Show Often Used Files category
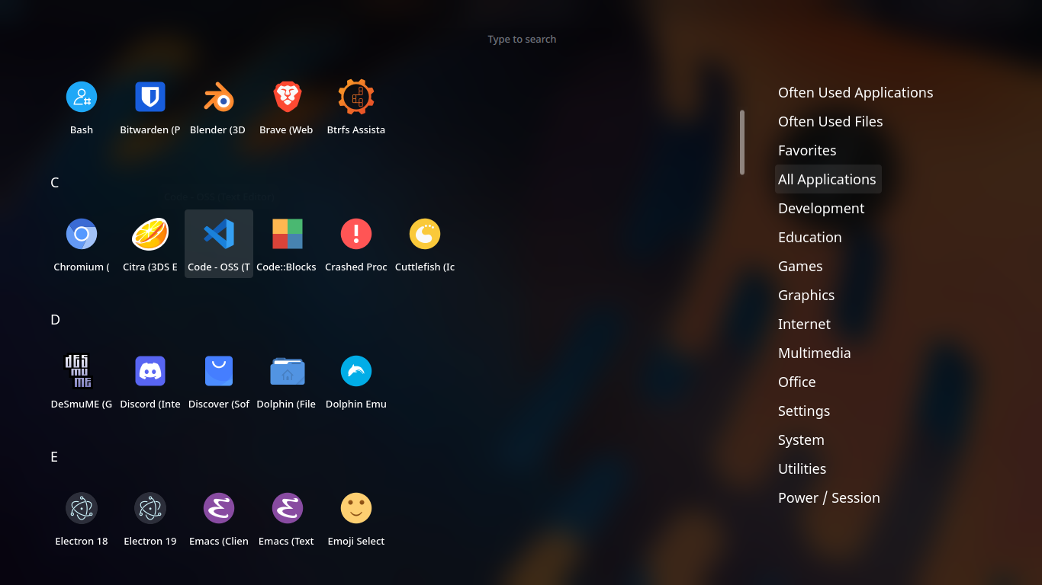1042x585 pixels. 830,121
